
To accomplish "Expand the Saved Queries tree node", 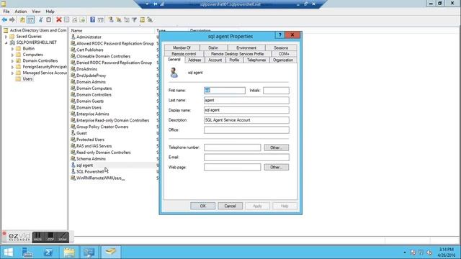I will click(x=6, y=37).
